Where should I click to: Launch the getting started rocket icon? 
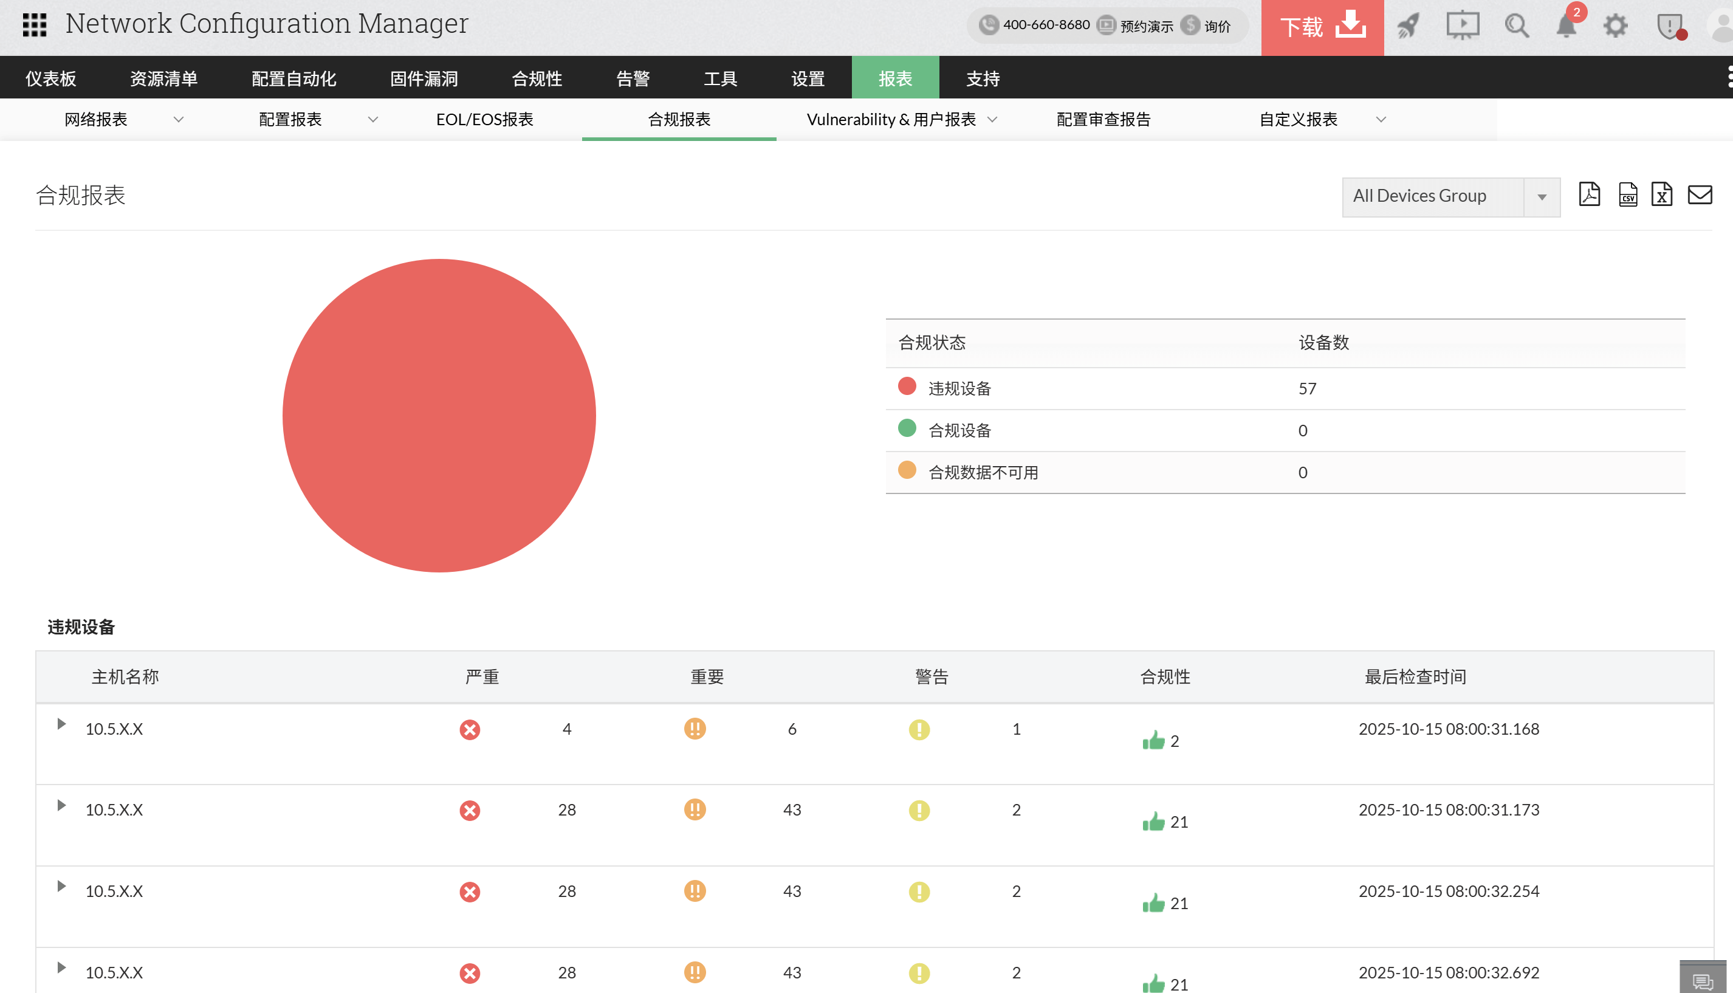1409,26
